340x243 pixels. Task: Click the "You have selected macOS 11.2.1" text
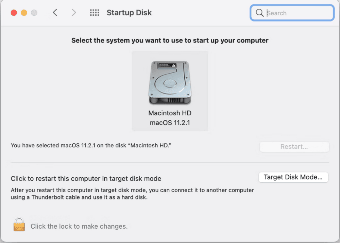coord(91,145)
